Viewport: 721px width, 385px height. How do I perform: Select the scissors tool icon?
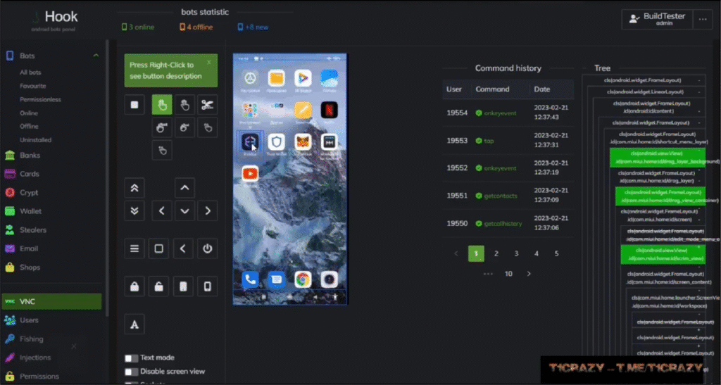point(206,105)
